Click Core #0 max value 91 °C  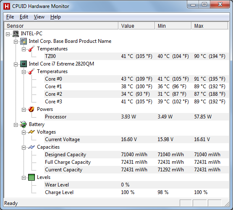tap(209, 79)
